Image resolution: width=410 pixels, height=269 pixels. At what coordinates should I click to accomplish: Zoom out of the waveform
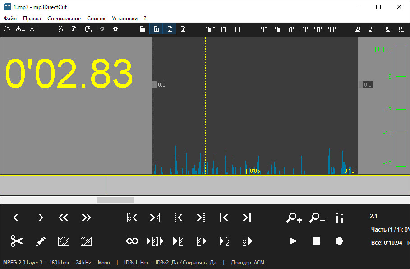318,218
